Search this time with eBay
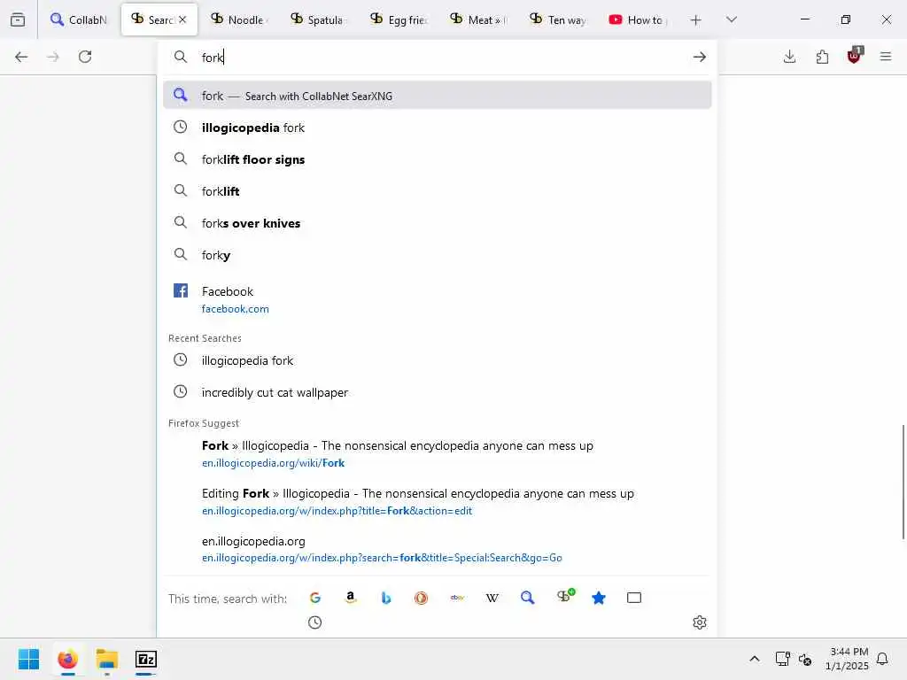 [457, 598]
